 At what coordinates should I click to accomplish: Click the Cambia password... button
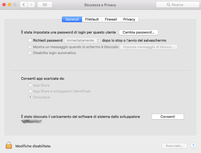click(138, 32)
